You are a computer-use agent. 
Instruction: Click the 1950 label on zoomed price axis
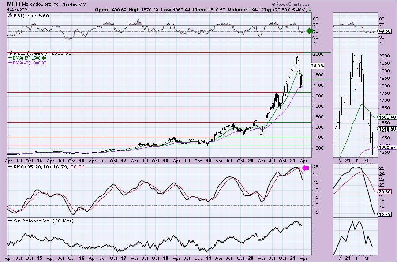point(385,63)
